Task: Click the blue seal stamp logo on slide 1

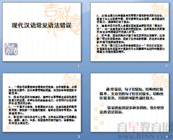Action: coord(11,49)
